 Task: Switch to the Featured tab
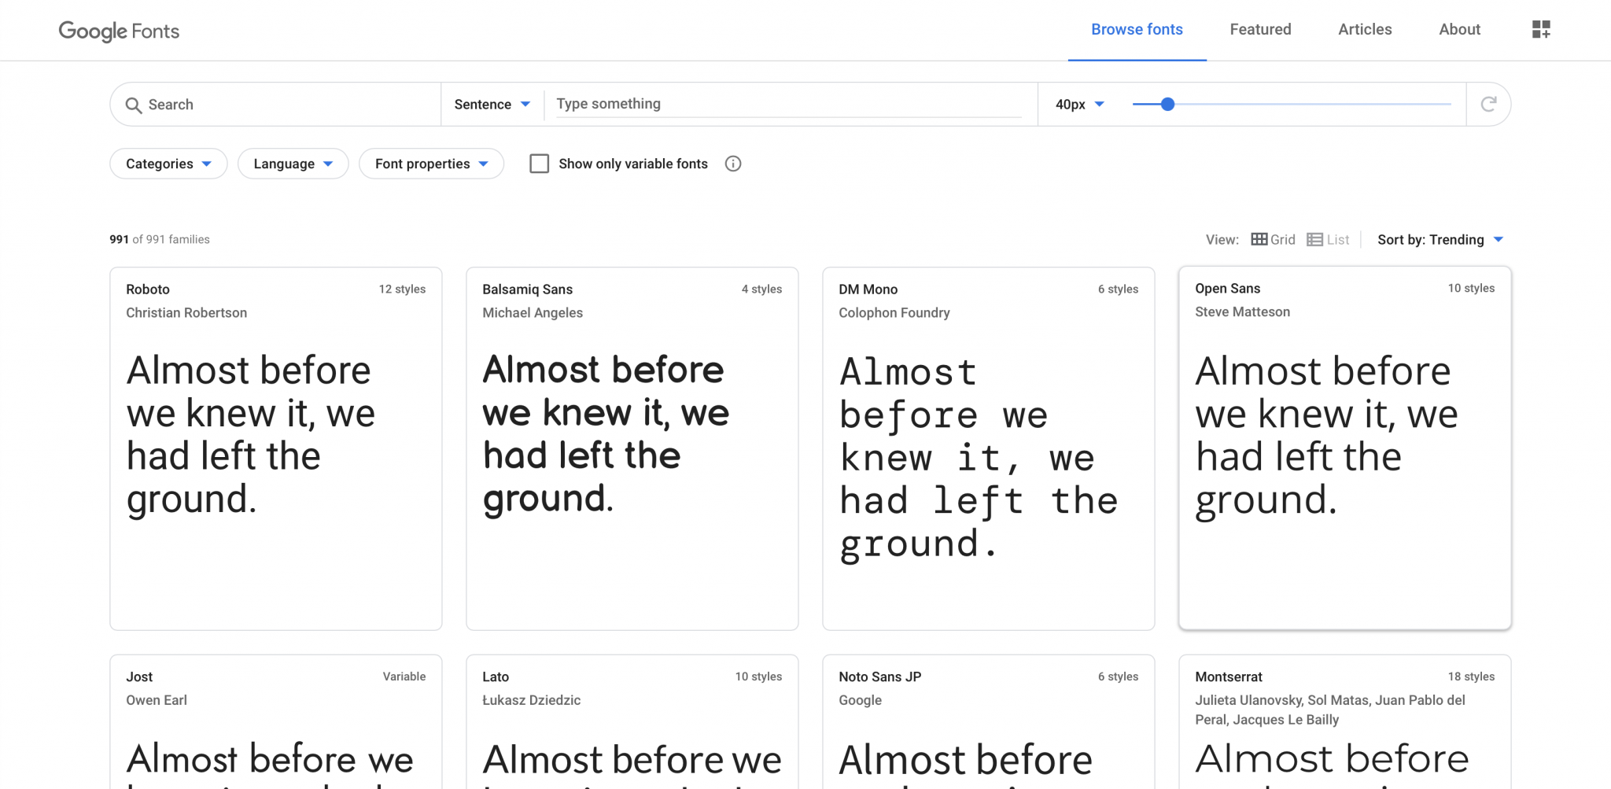click(1259, 29)
